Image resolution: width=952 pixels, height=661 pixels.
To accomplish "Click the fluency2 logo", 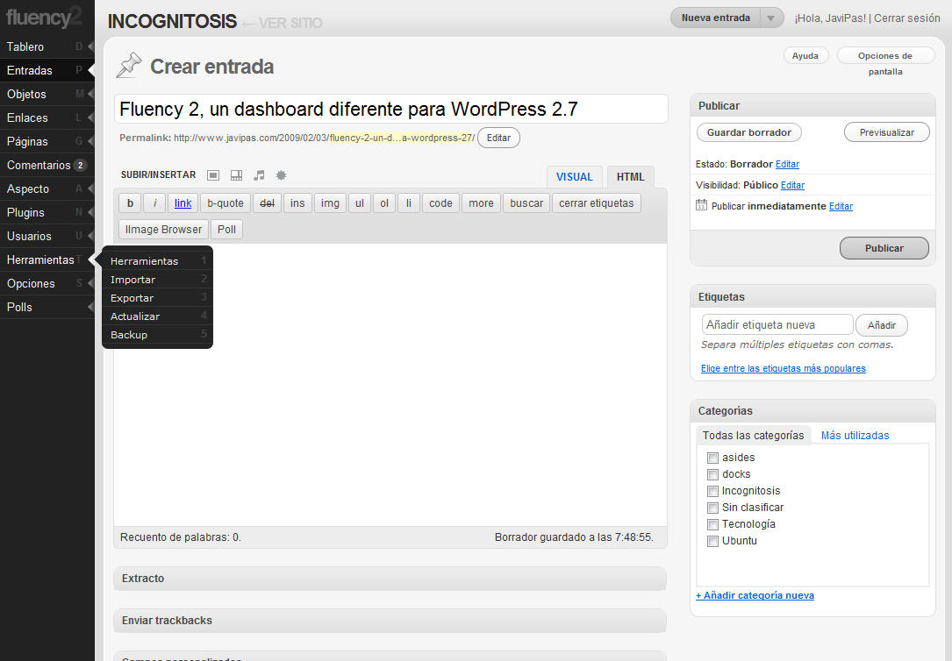I will (43, 17).
